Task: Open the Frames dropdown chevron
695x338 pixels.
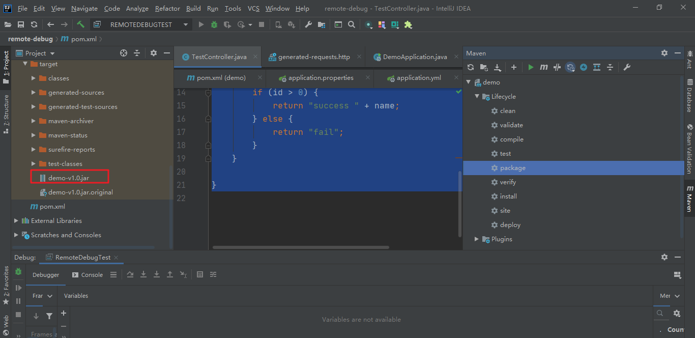Action: pos(50,296)
